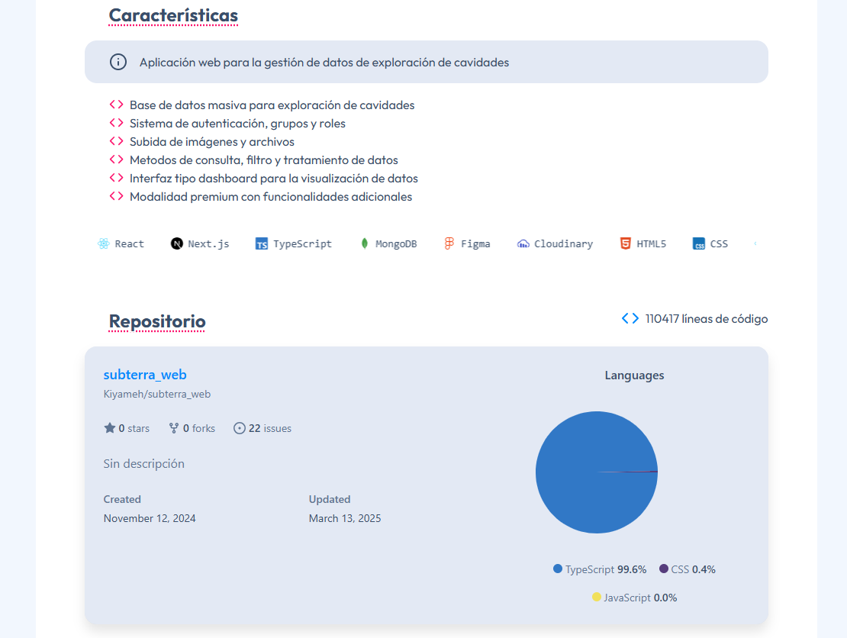
Task: Click the JavaScript yellow legend dot
Action: (597, 597)
